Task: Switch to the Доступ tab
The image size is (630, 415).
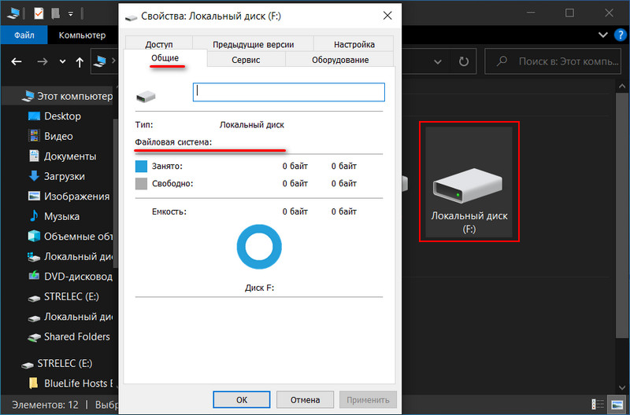Action: click(x=159, y=44)
